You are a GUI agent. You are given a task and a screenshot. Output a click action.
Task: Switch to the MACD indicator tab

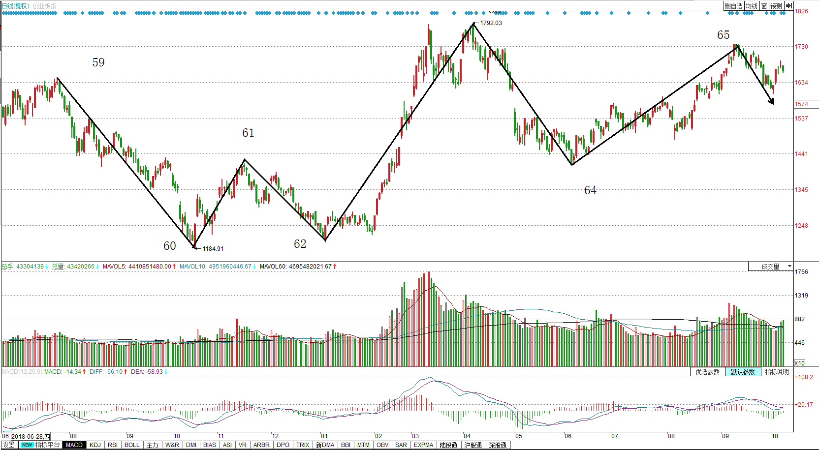point(74,445)
